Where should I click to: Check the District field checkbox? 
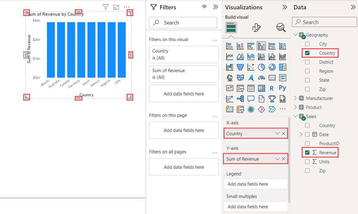[307, 62]
